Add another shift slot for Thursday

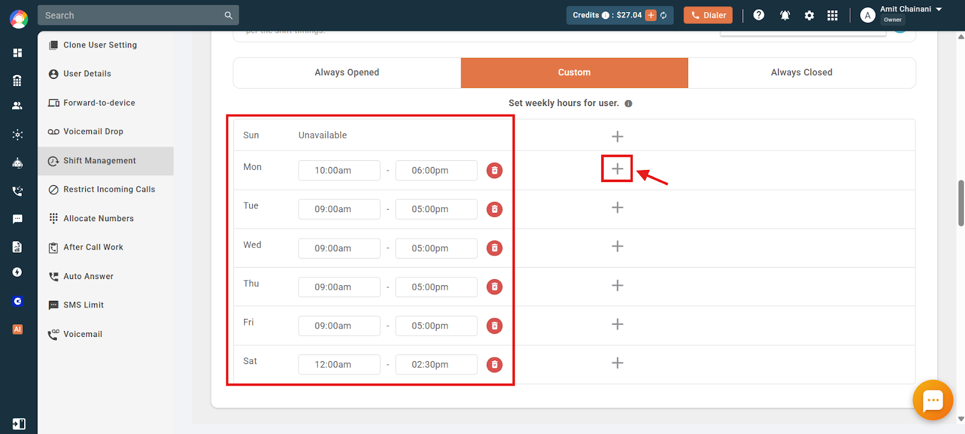618,285
